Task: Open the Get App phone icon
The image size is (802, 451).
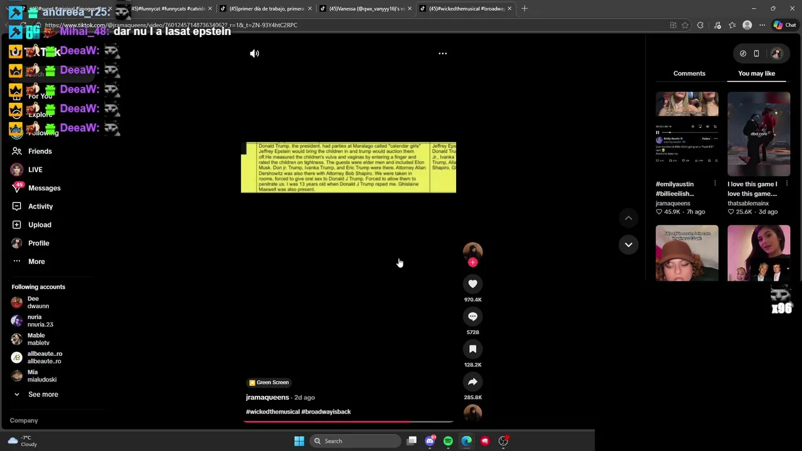Action: [x=756, y=54]
